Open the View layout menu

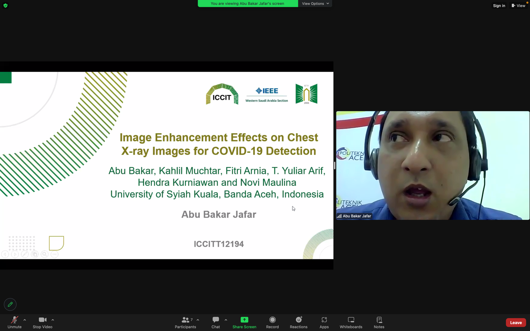tap(519, 6)
